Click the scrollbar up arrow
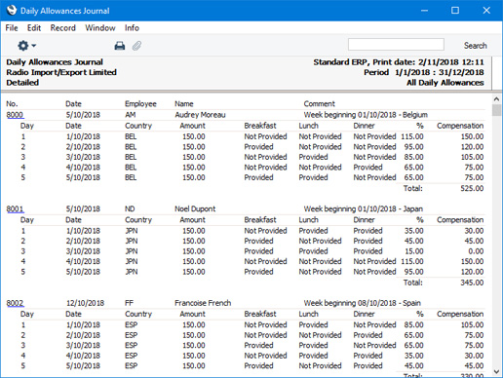503x378 pixels. [x=496, y=98]
